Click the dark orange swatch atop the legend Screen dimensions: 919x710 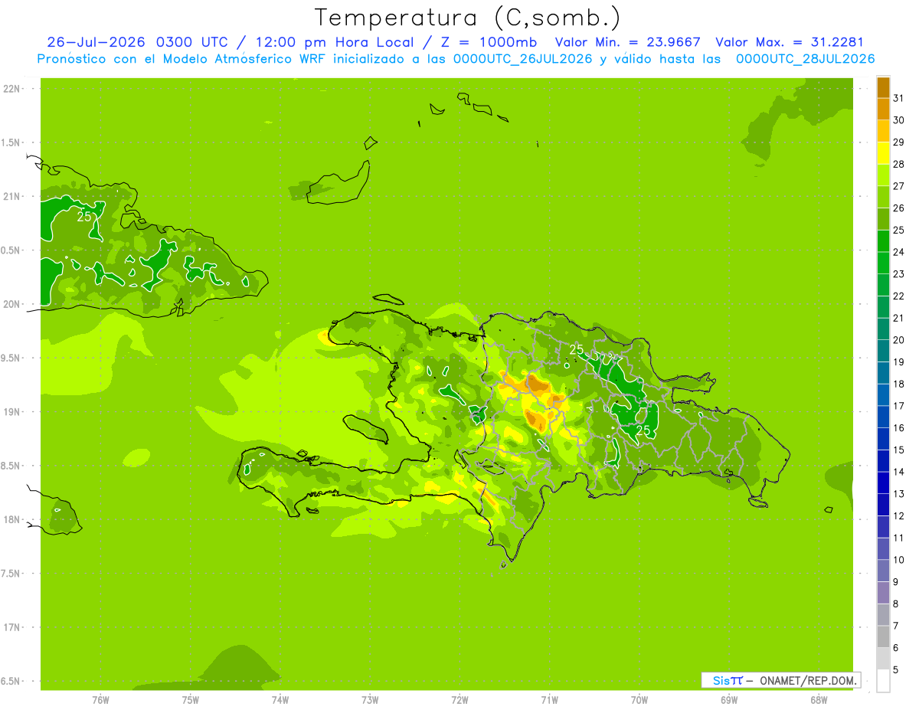click(x=883, y=87)
